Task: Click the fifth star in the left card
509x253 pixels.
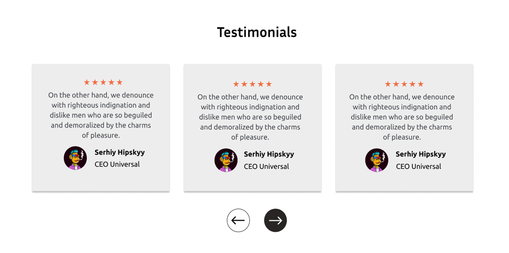Action: coord(120,82)
